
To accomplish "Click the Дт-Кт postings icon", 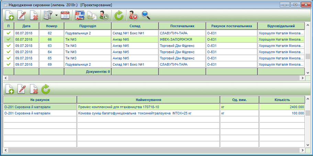I will click(x=80, y=15).
